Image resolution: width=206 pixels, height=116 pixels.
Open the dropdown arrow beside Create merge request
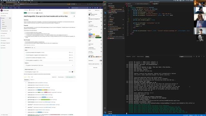75,77
